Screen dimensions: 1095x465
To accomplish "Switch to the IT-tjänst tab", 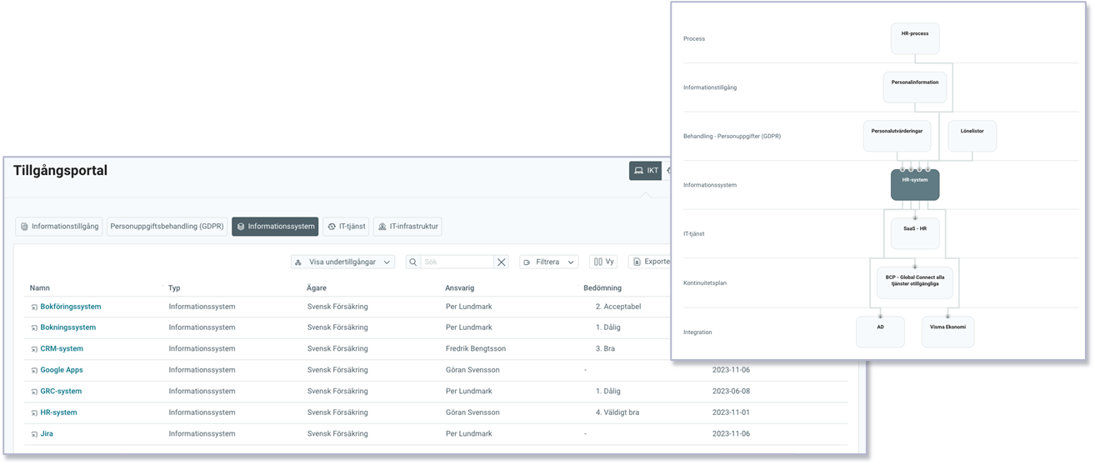I will coord(345,226).
